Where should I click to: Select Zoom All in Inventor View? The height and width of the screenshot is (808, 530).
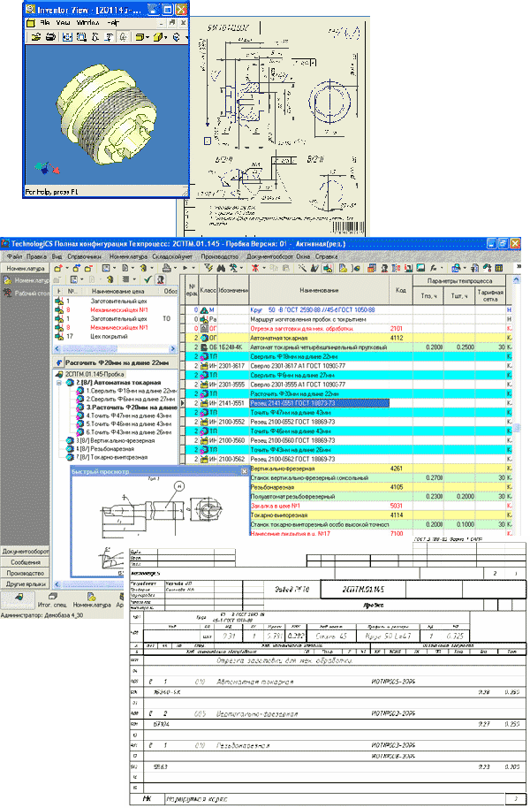pos(67,37)
